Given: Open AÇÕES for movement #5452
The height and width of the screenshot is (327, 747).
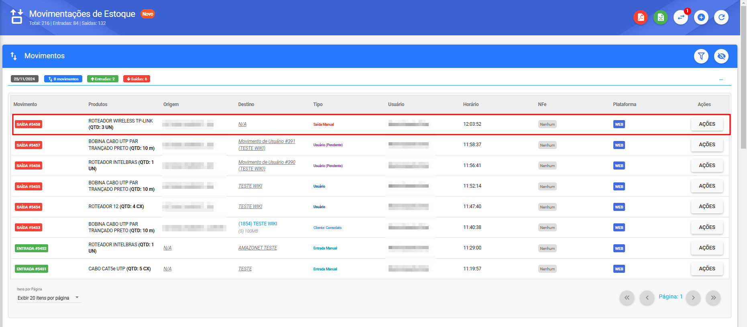Looking at the screenshot, I should (x=707, y=248).
